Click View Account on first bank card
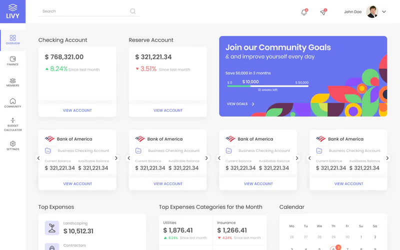 (77, 183)
